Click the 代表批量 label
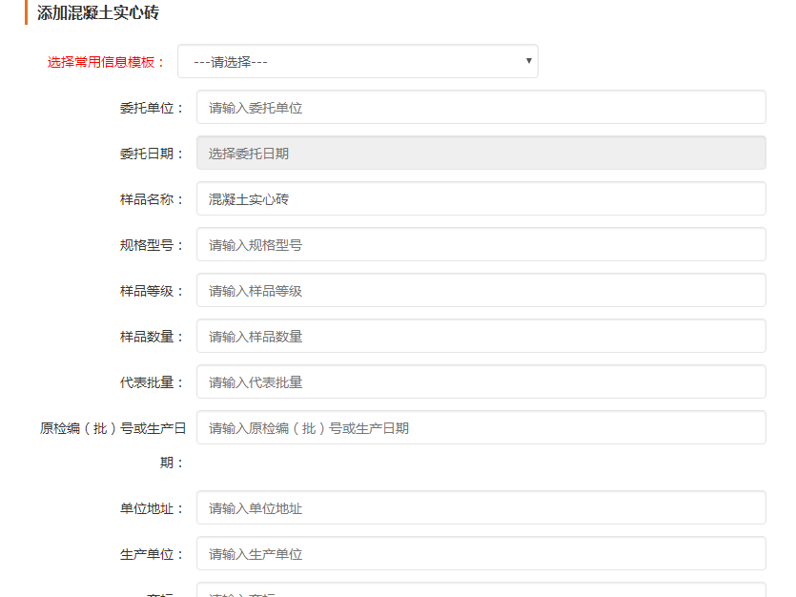796x597 pixels. [152, 382]
